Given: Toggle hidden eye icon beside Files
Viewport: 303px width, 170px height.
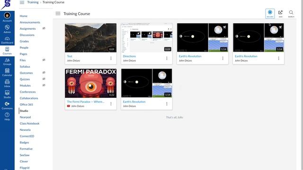Looking at the screenshot, I should tap(44, 60).
